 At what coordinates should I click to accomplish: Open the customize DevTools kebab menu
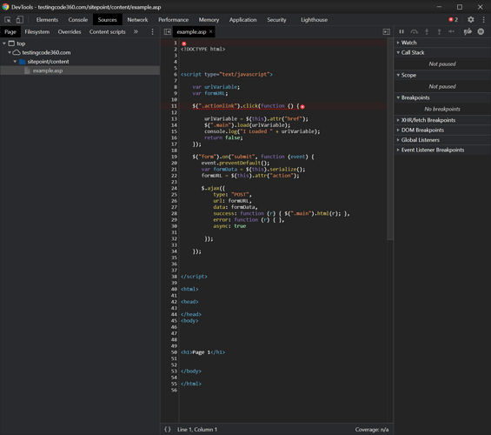pyautogui.click(x=484, y=20)
